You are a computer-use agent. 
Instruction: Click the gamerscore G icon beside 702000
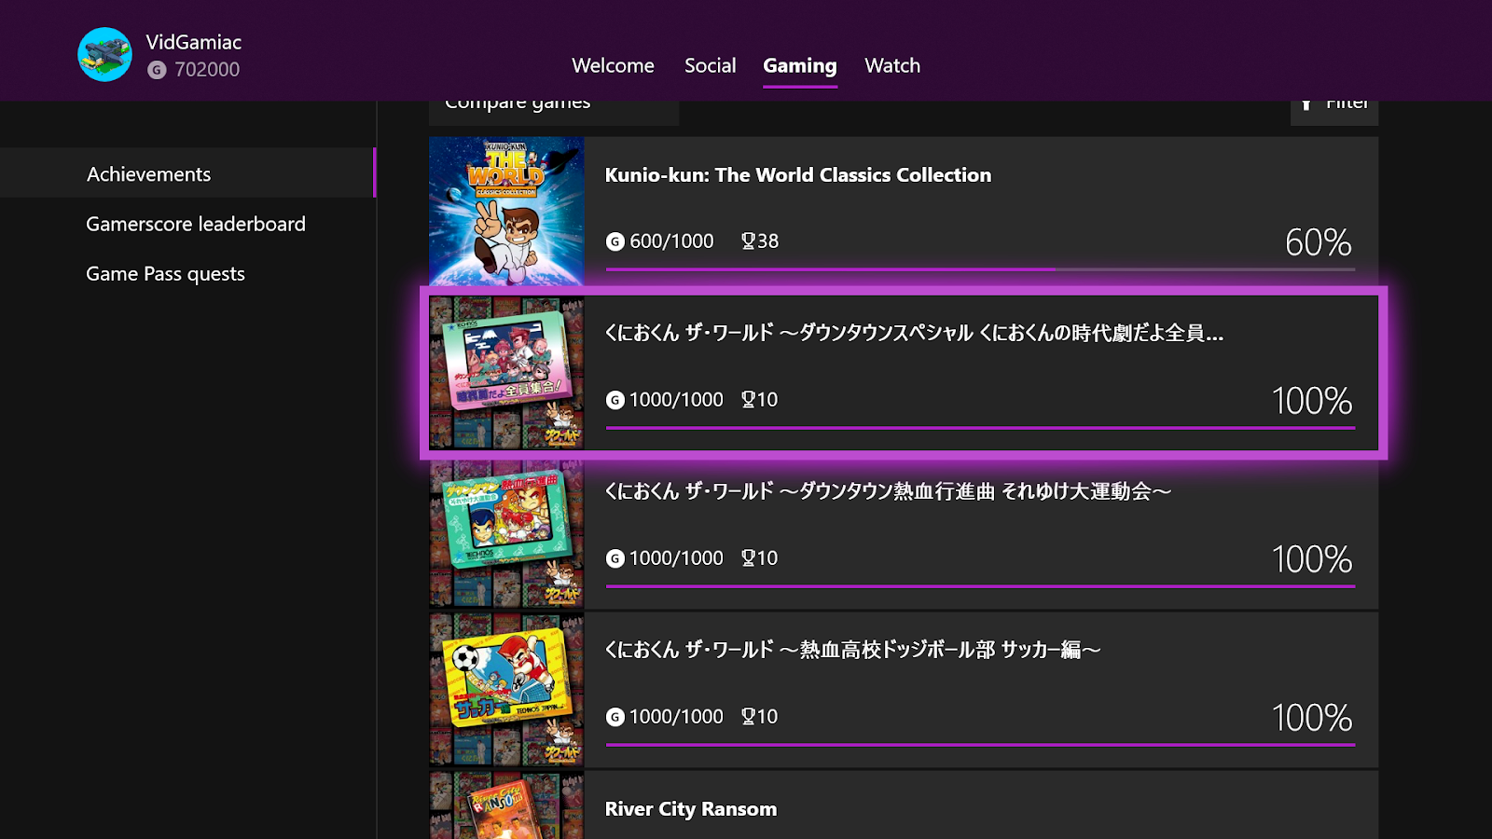pyautogui.click(x=157, y=70)
